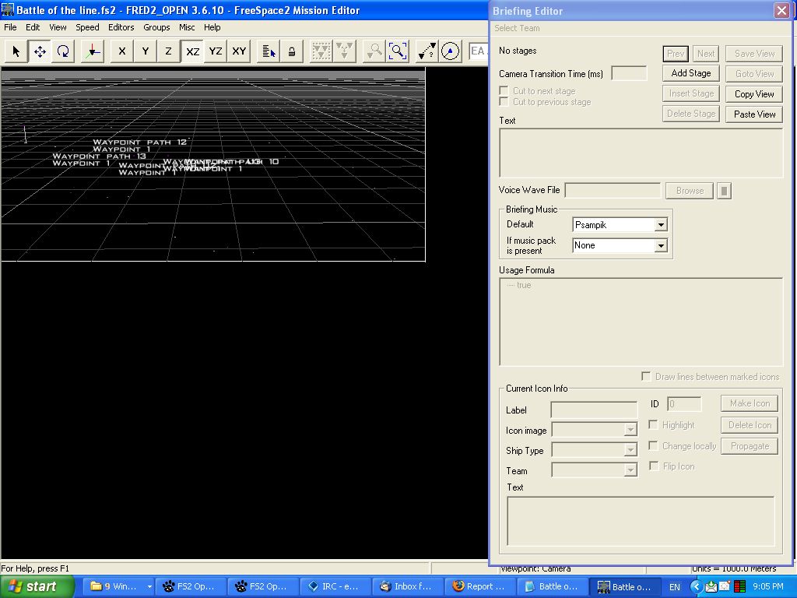Close the Briefing Editor window
797x598 pixels.
point(781,10)
